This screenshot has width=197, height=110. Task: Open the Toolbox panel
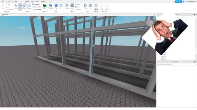point(50,6)
